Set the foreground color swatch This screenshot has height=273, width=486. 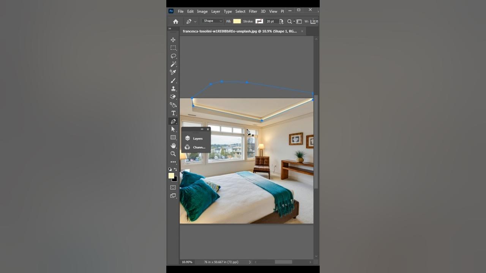[x=171, y=176]
